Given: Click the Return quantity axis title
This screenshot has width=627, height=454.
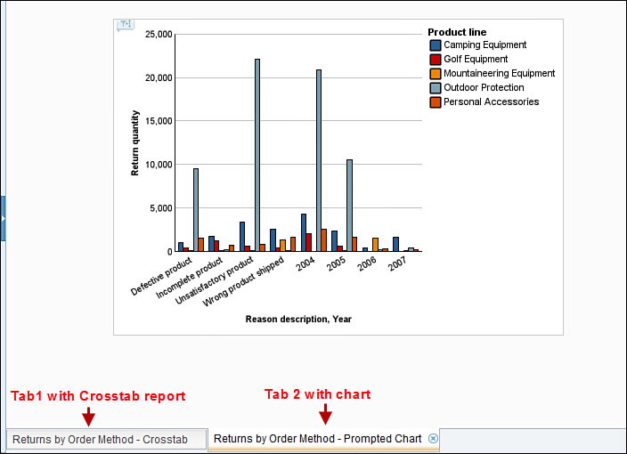Looking at the screenshot, I should [135, 143].
